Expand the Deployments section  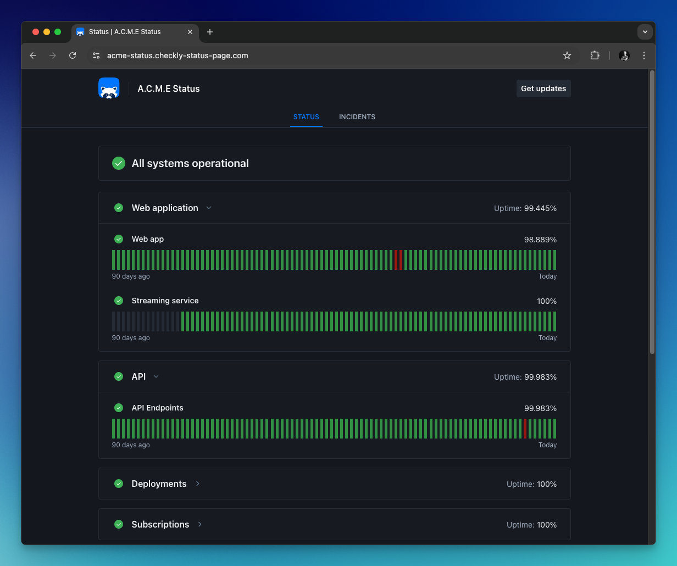tap(198, 484)
